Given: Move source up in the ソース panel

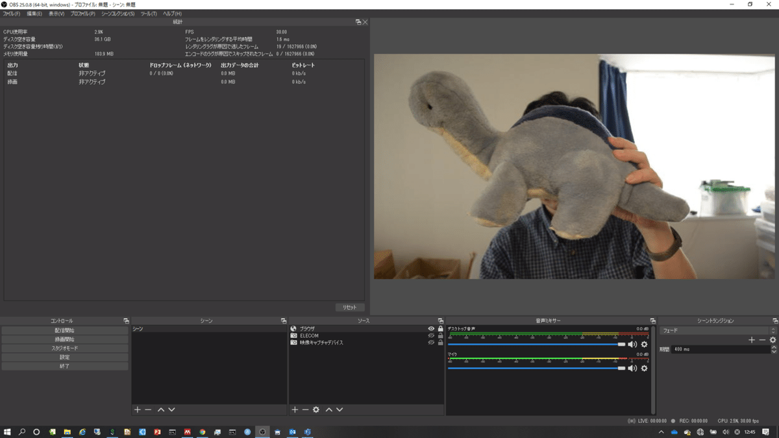Looking at the screenshot, I should 328,410.
